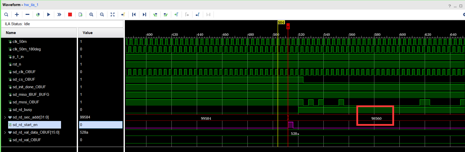465x152 pixels.
Task: Click value 528a of sd_rd_val_data_OBUF
Action: click(x=84, y=132)
